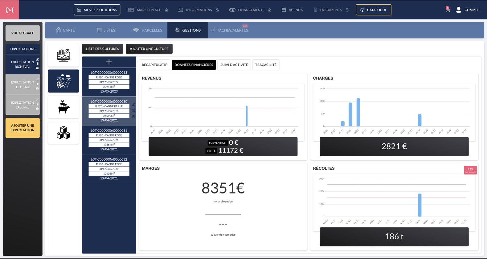Image resolution: width=487 pixels, height=259 pixels.
Task: Click edit pencil on lot C000000610000030
Action: 133,104
